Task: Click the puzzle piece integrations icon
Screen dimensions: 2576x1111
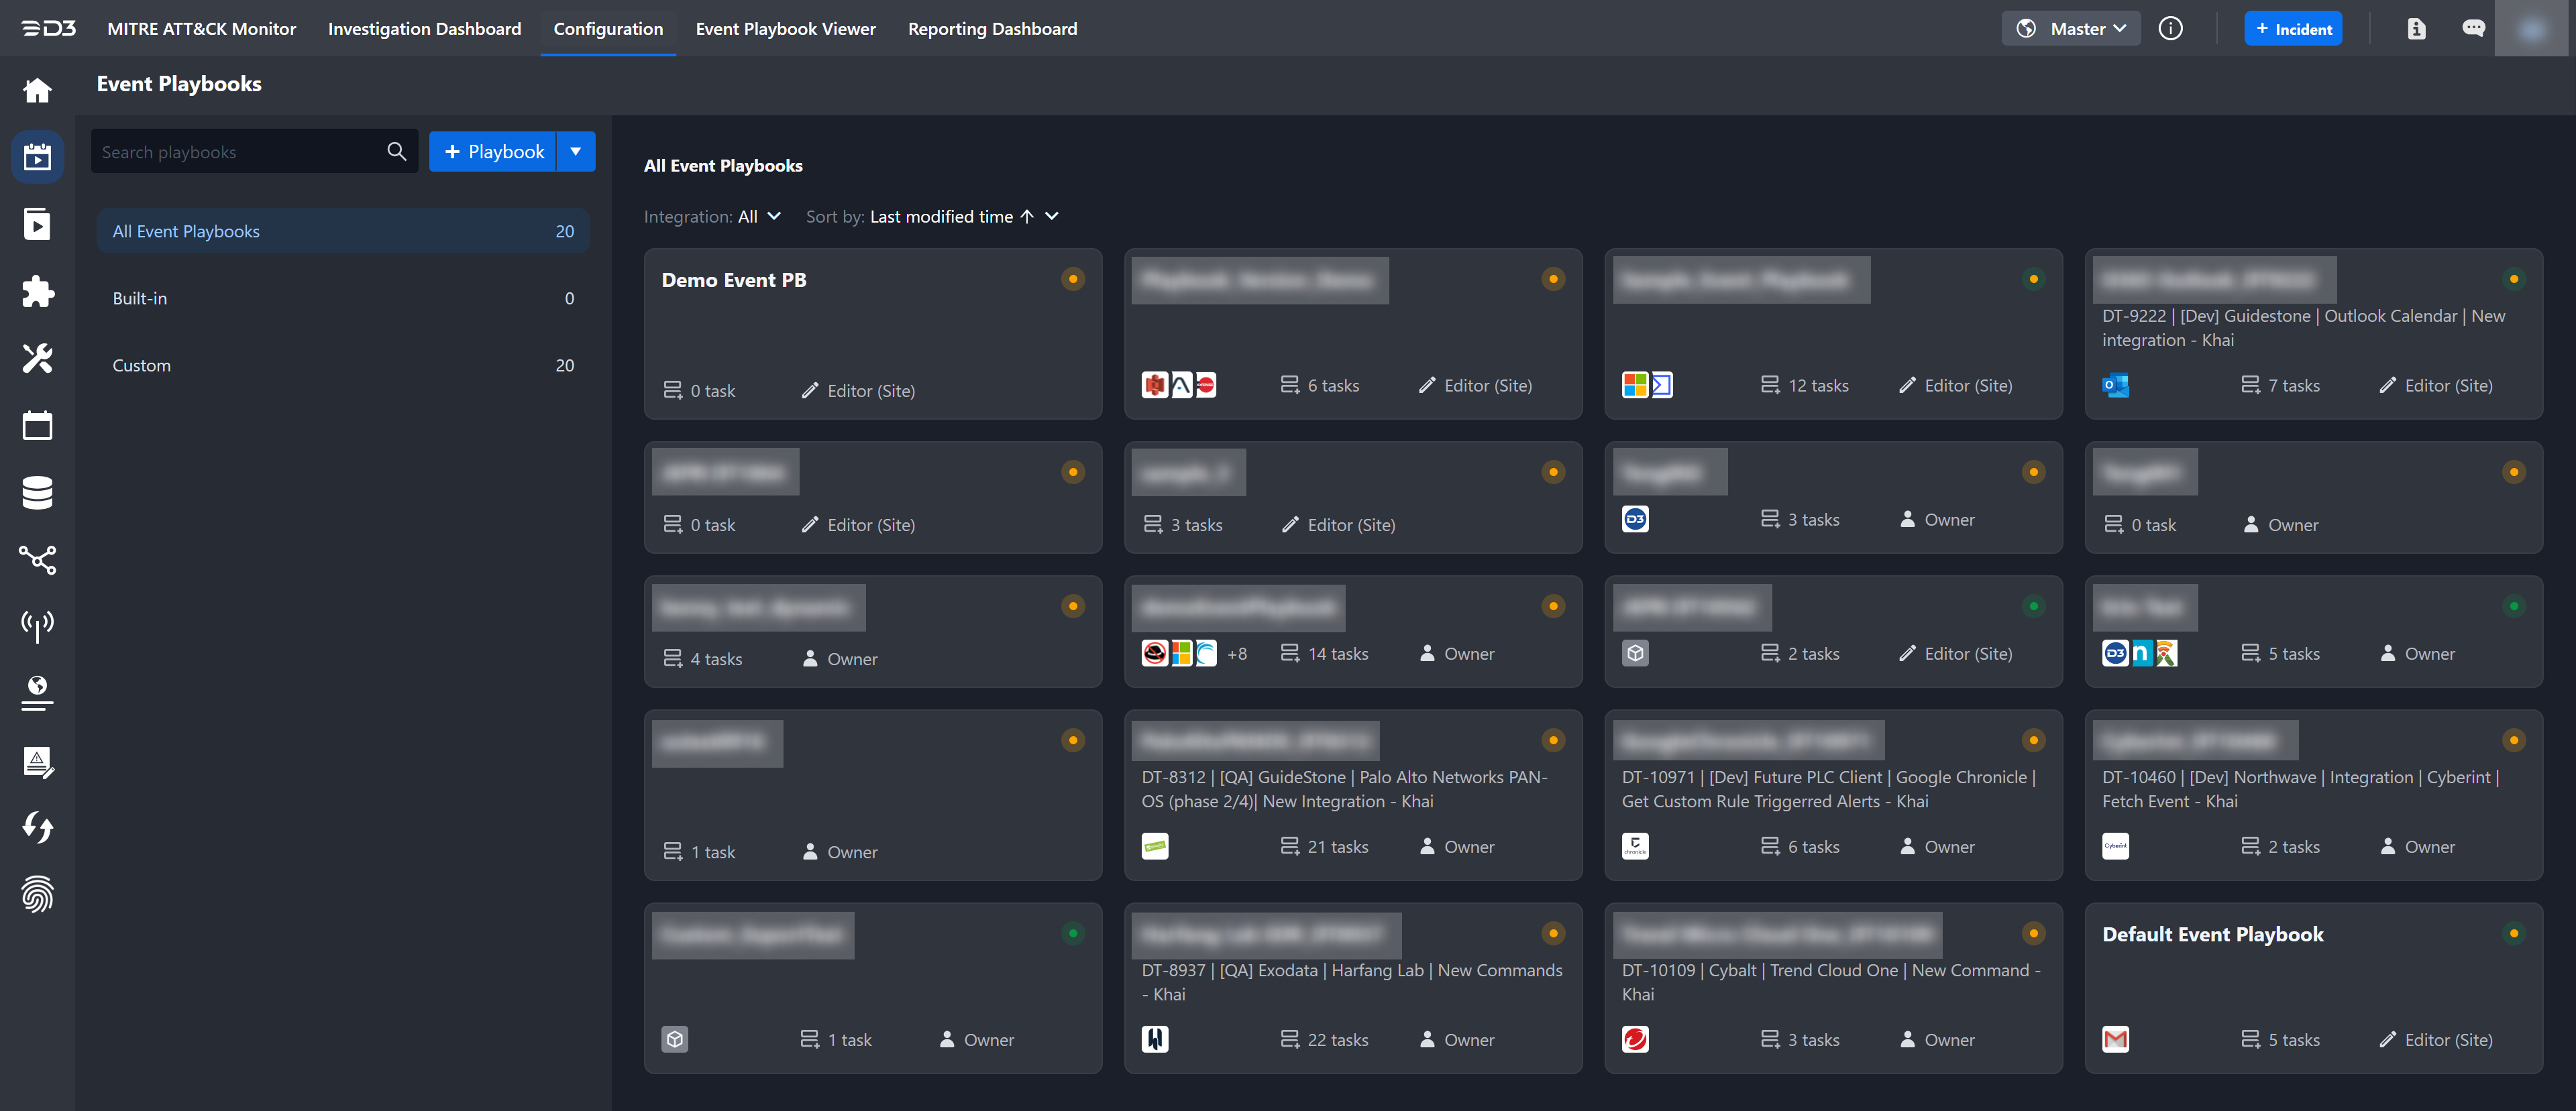Action: [x=37, y=292]
